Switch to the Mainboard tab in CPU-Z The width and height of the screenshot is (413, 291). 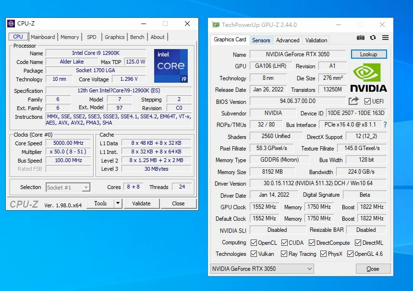click(x=43, y=37)
